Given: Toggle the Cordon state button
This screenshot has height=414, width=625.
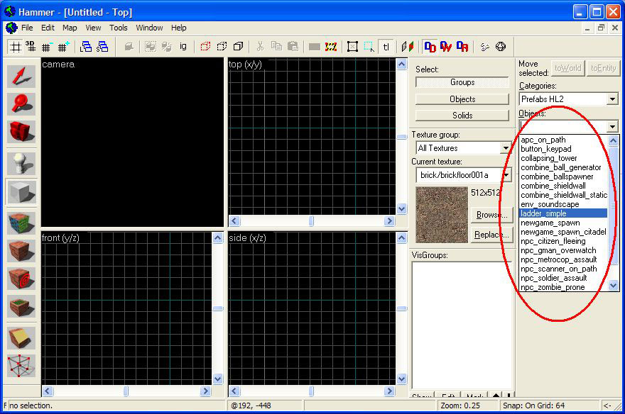Looking at the screenshot, I should point(315,47).
